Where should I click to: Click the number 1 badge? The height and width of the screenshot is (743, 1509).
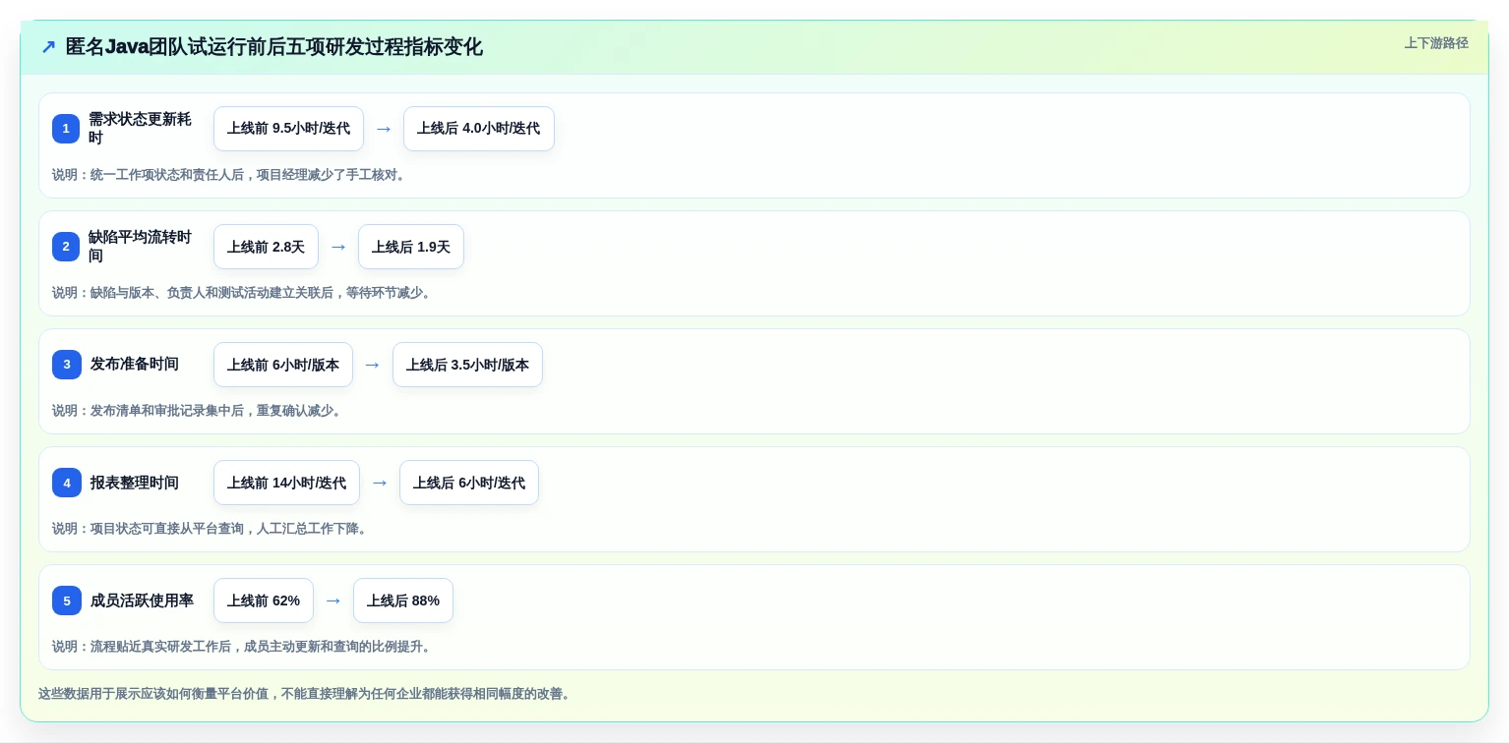click(66, 129)
